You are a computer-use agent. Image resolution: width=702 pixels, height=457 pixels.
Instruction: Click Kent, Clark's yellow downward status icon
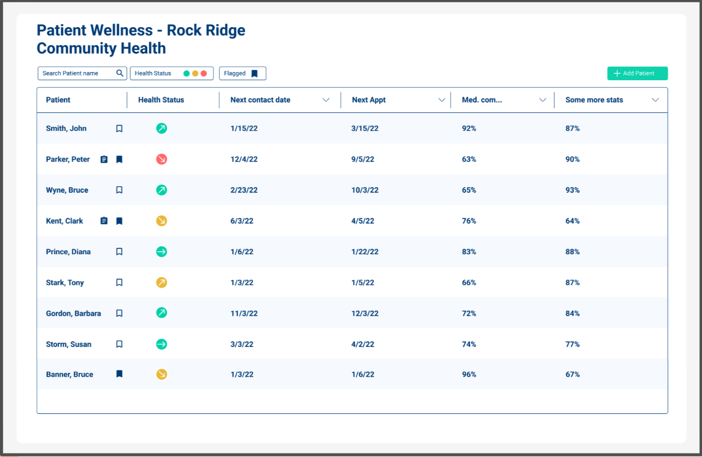(x=162, y=221)
